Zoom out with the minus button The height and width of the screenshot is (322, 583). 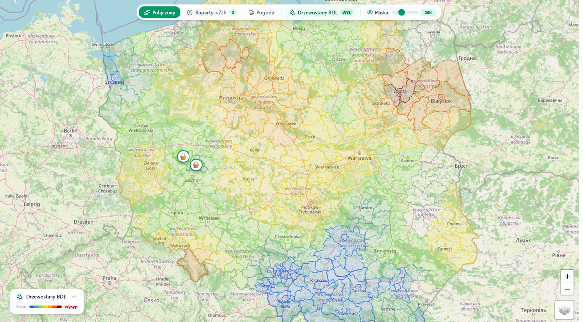[x=567, y=289]
